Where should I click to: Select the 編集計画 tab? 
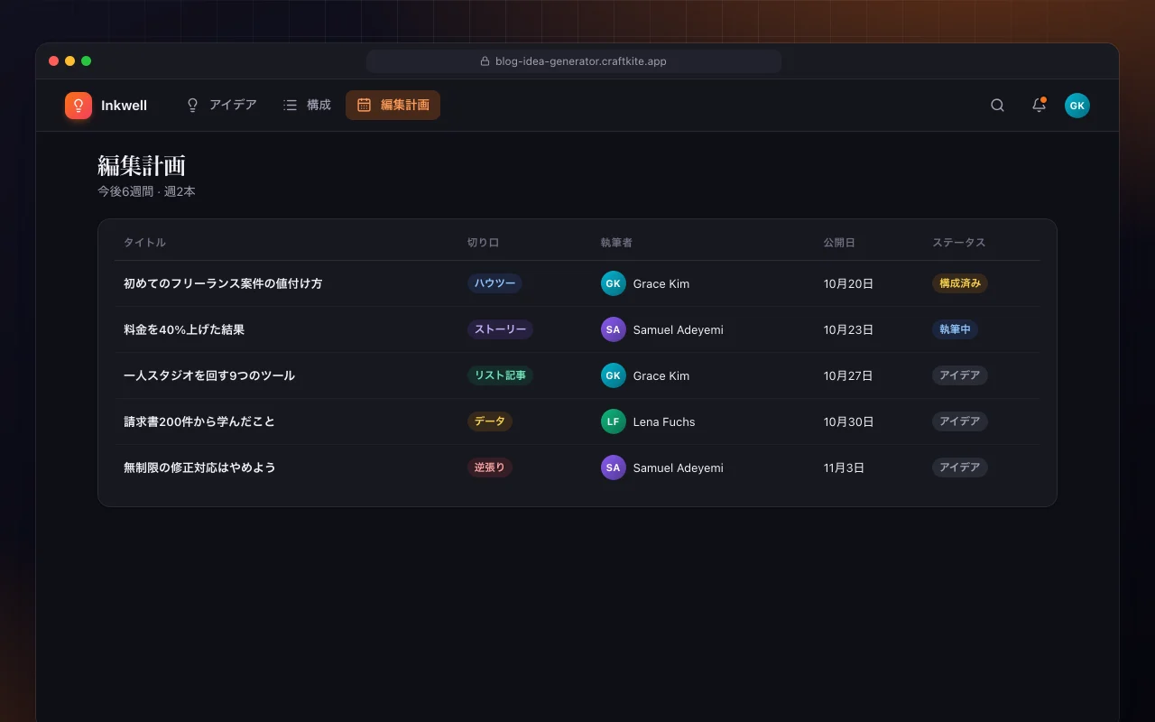click(x=393, y=105)
